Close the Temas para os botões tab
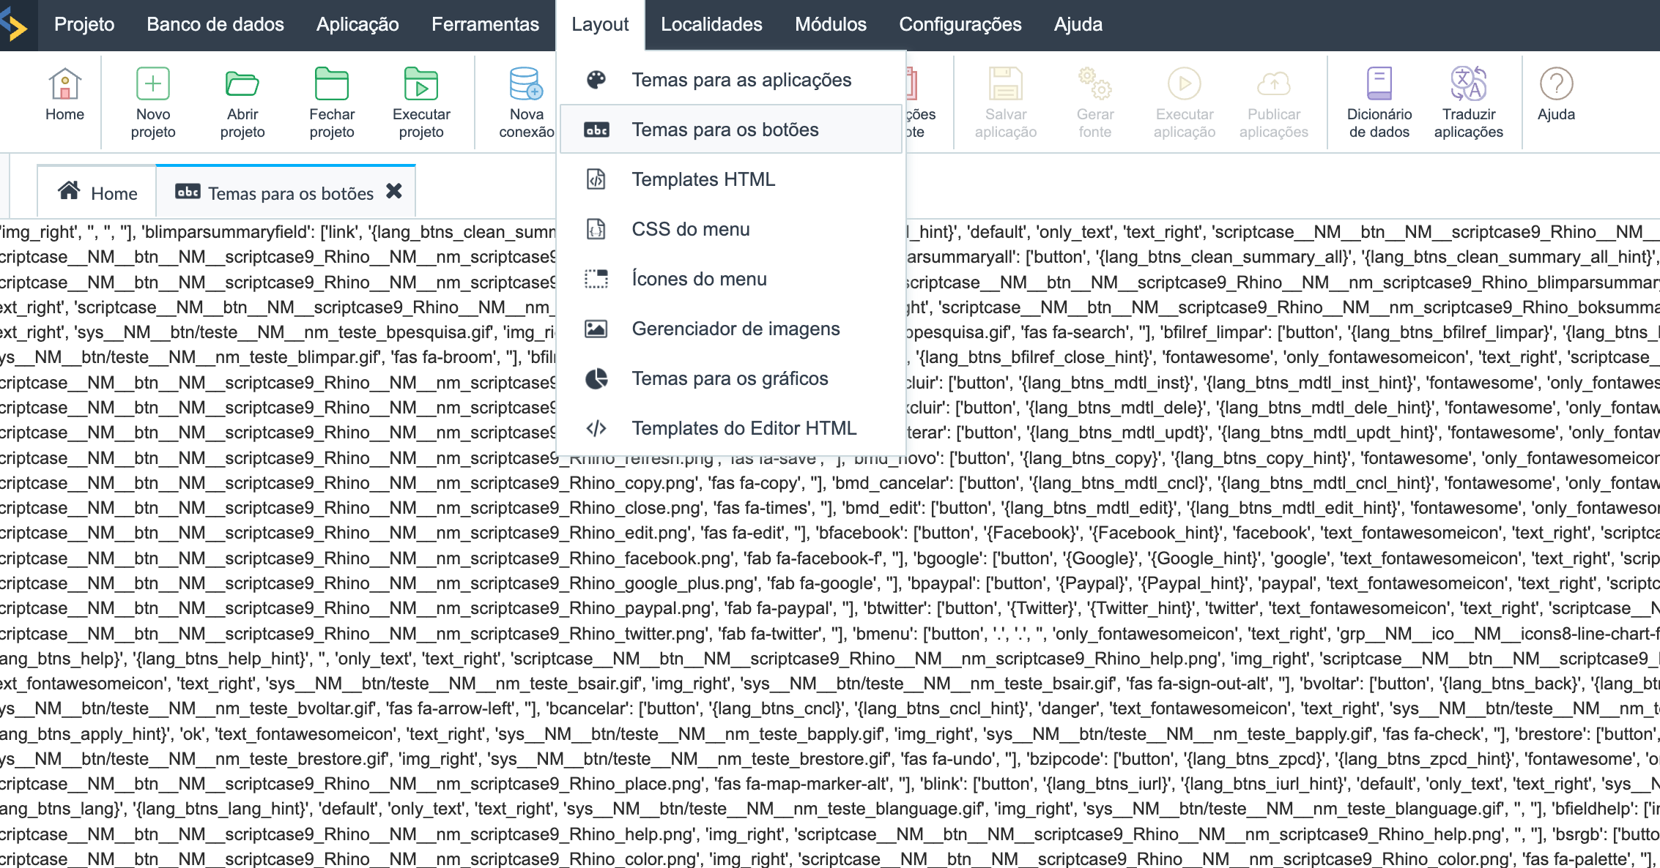This screenshot has width=1660, height=868. click(394, 191)
